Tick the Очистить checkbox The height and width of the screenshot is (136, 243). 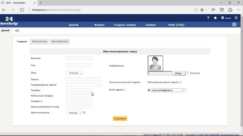point(188,73)
